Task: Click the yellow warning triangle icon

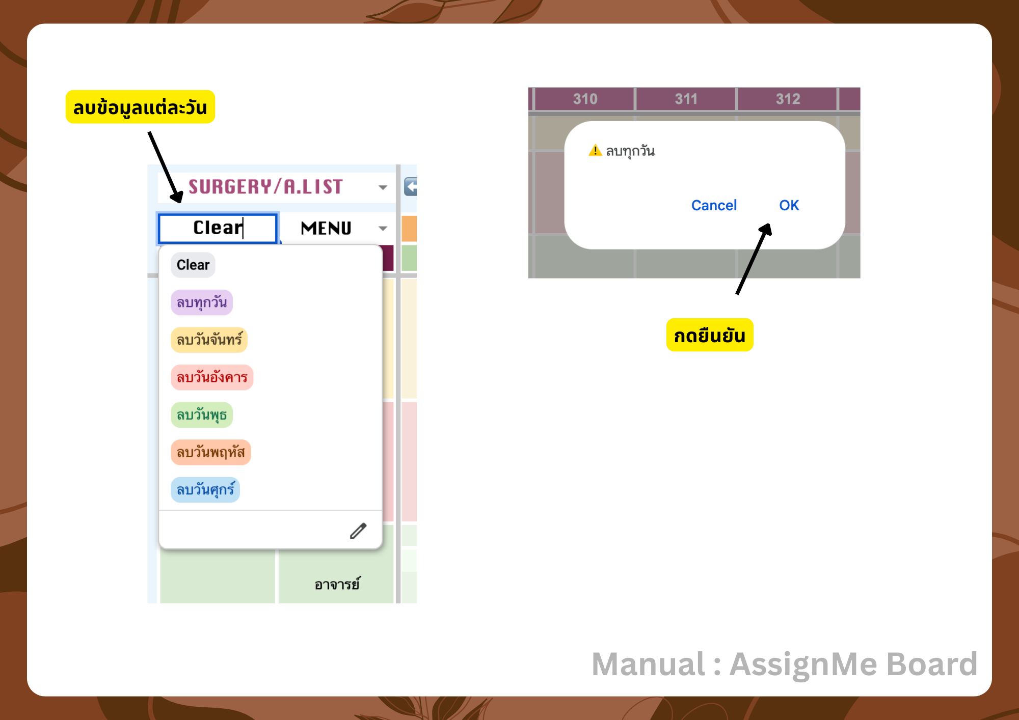Action: tap(595, 151)
